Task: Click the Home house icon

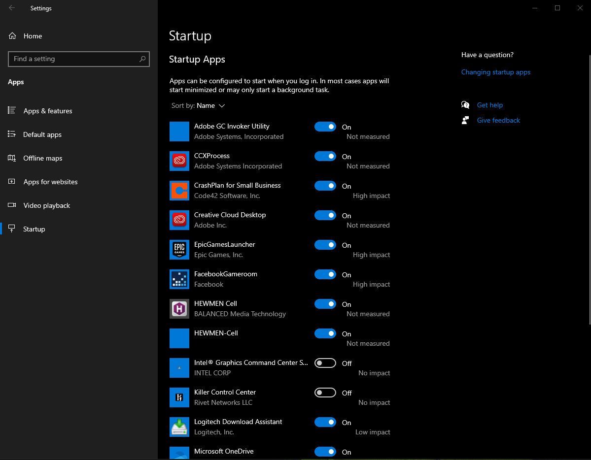Action: click(x=12, y=36)
